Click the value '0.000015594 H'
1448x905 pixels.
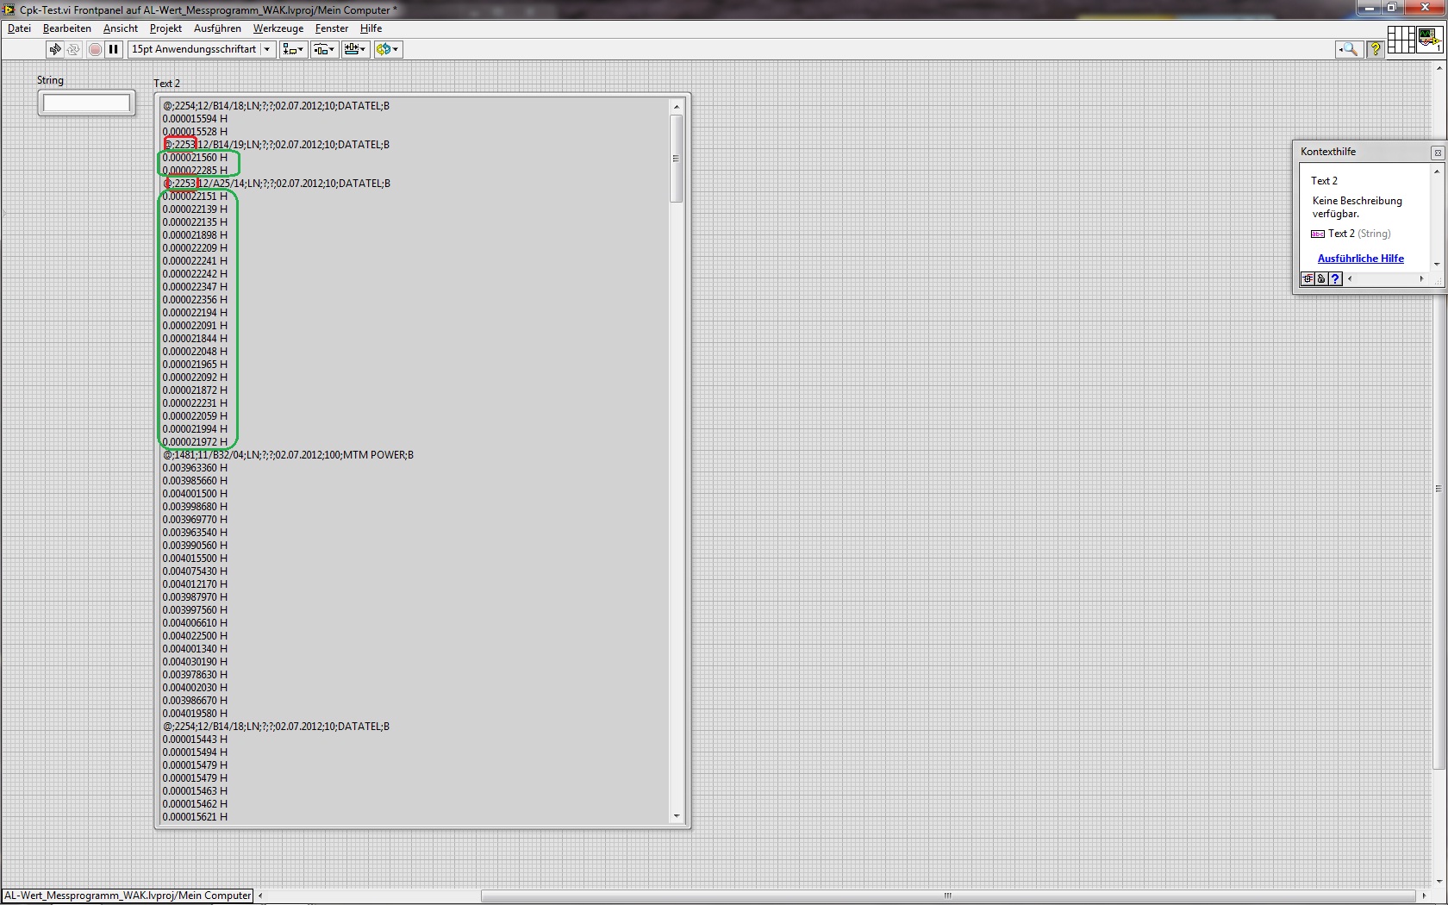195,119
